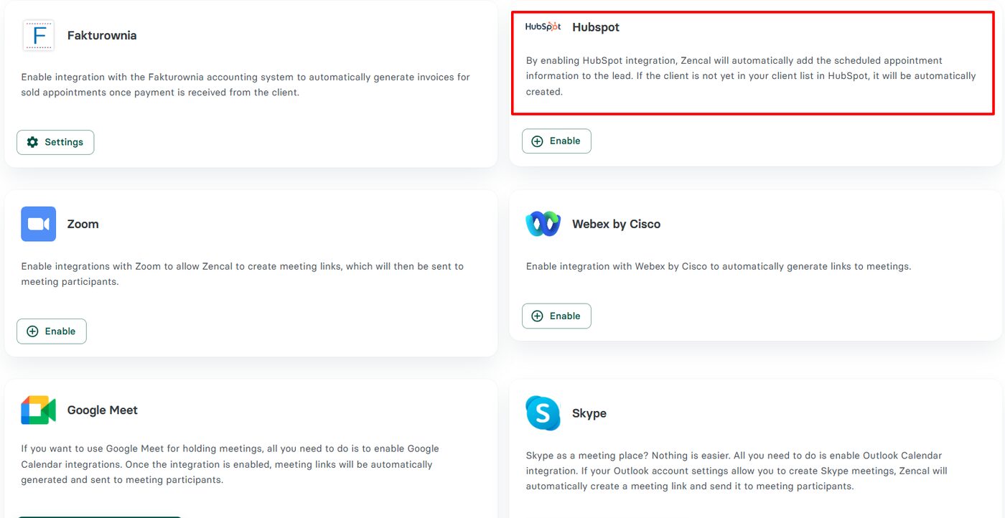Click the Zoom heading text
Screen dimensions: 1005x518
[83, 224]
